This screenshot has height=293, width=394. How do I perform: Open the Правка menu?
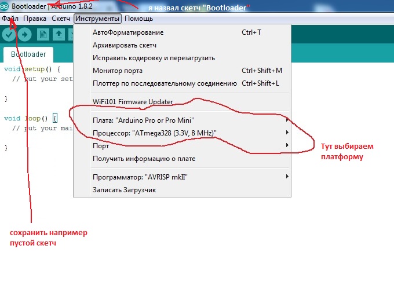tap(35, 19)
